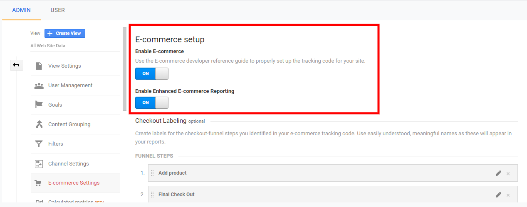Click the sidebar vertical scrollbar
Viewport: 527px width, 207px height.
coord(124,69)
